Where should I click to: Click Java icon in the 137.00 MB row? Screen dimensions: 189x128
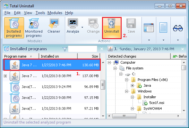pyautogui.click(x=15, y=76)
